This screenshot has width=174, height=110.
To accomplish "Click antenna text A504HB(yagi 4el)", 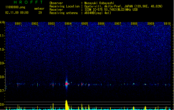I will pyautogui.click(x=98, y=13).
